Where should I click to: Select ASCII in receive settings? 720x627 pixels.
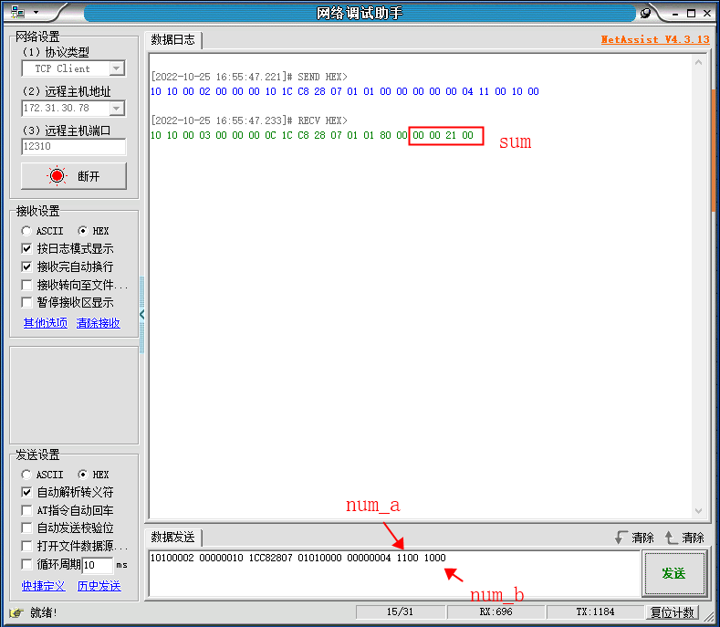click(27, 231)
